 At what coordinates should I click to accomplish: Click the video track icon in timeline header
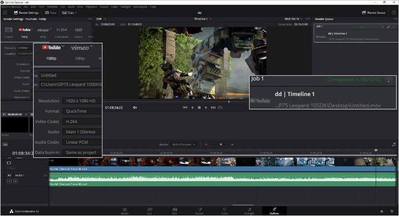[x=9, y=163]
